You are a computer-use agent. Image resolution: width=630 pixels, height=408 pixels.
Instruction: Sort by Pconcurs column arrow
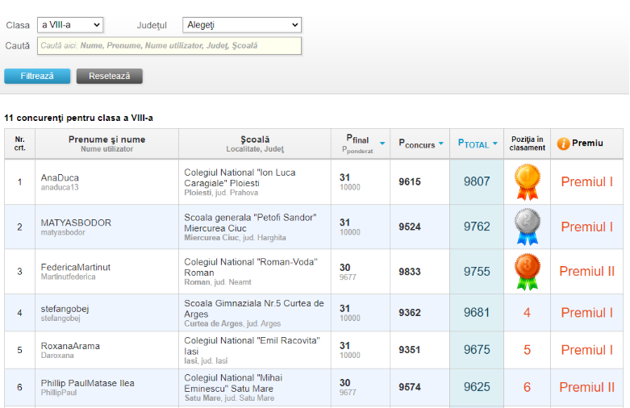tap(441, 144)
